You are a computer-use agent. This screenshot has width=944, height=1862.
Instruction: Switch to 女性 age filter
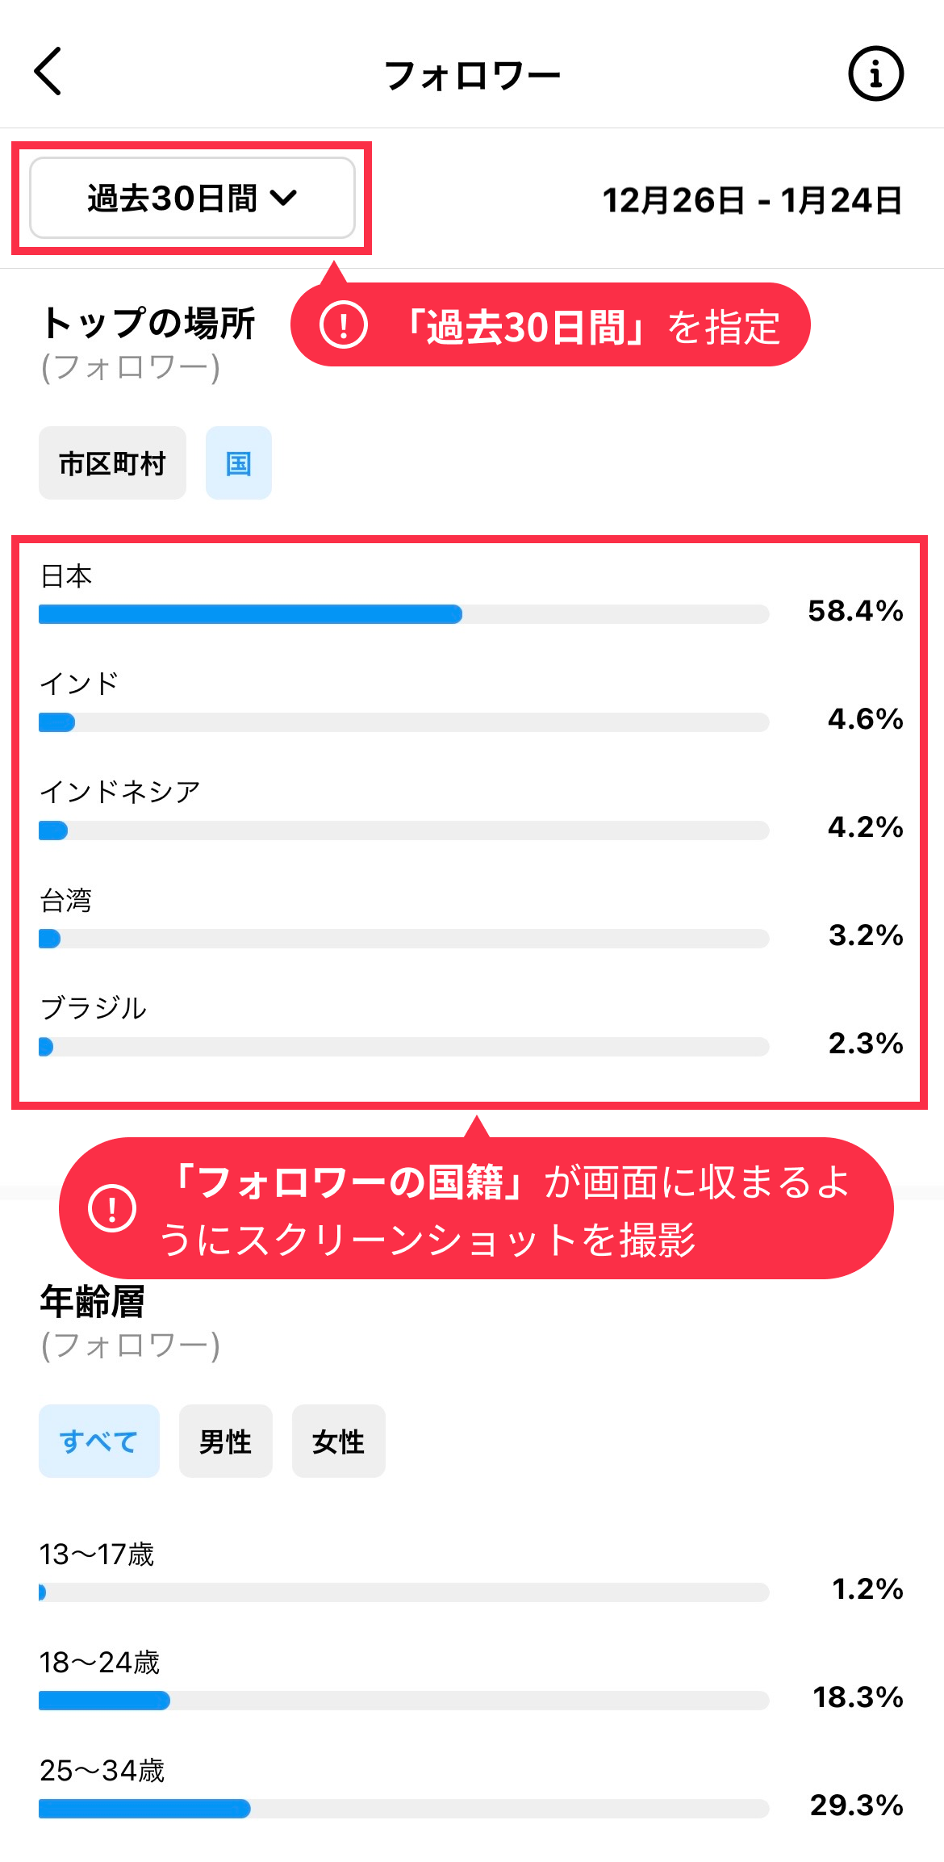click(339, 1441)
